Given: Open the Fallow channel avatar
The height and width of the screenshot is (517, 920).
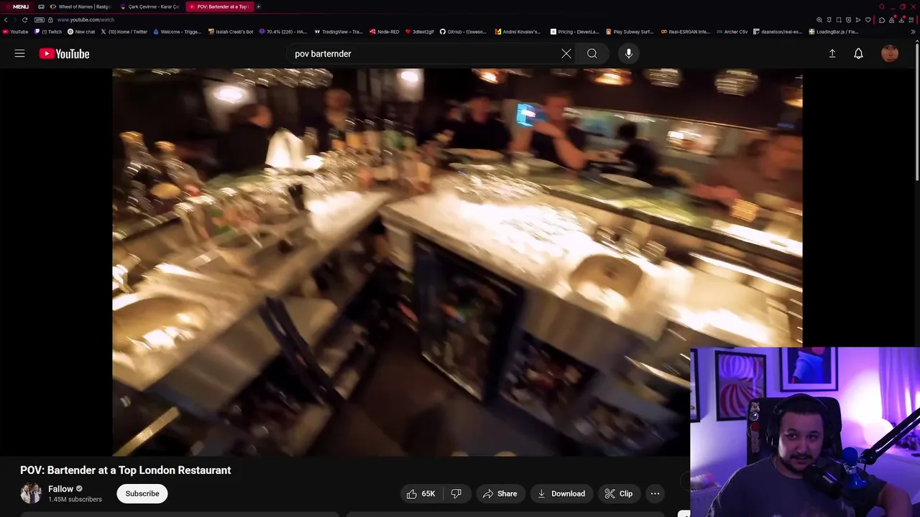Looking at the screenshot, I should tap(31, 493).
